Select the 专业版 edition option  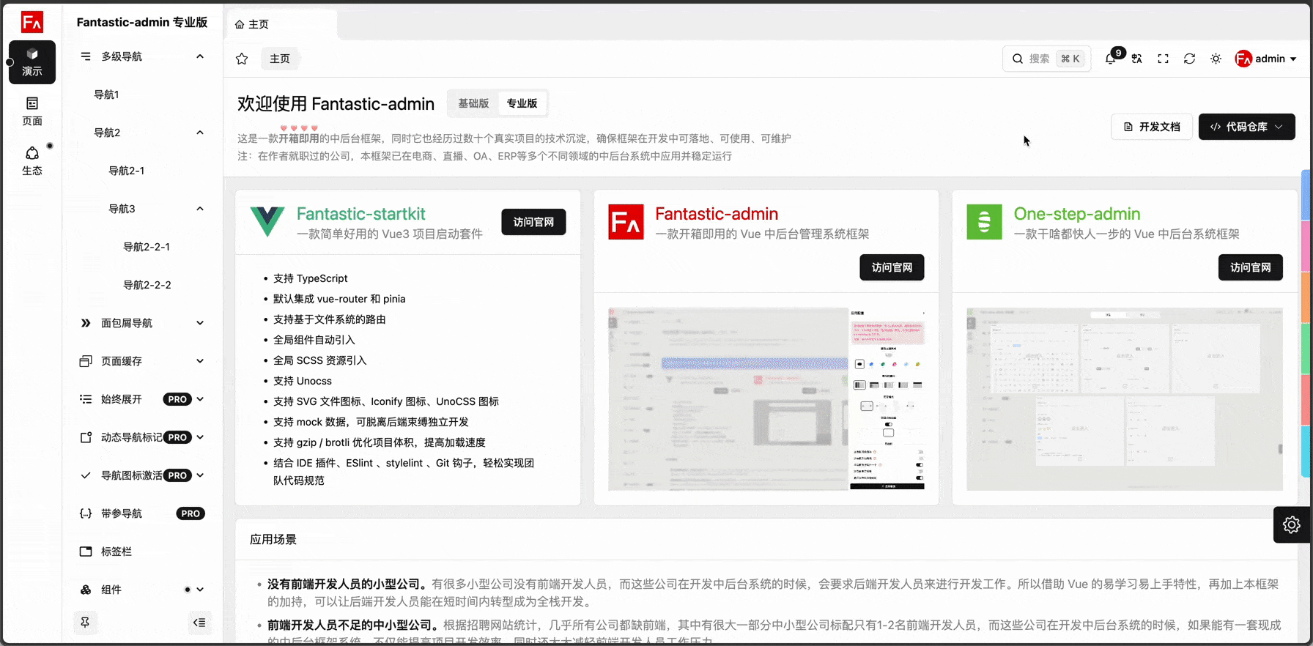(x=522, y=103)
